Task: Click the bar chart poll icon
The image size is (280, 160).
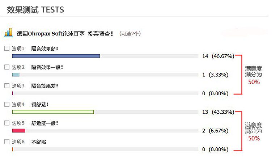Action: point(8,33)
